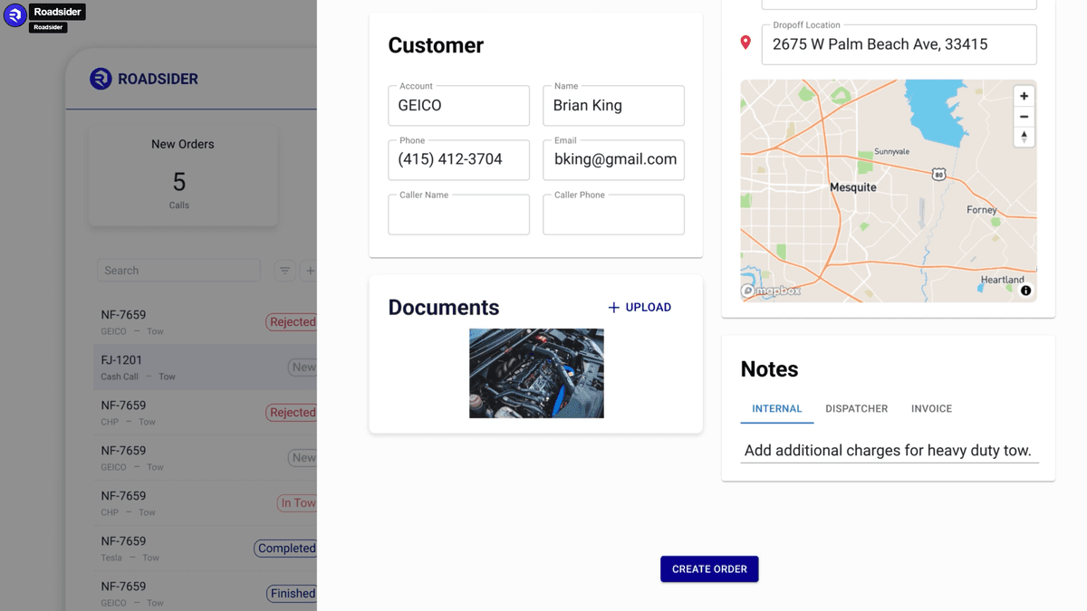Click the Email field with bking@gmail.com

point(613,160)
